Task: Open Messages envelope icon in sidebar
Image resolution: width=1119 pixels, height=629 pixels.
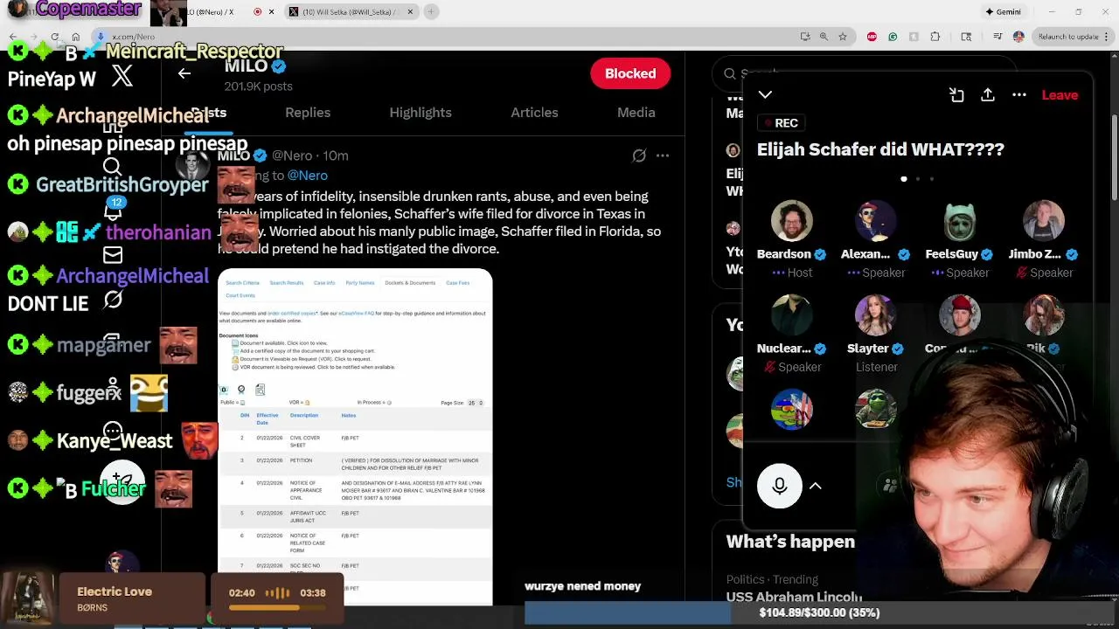Action: click(x=113, y=255)
